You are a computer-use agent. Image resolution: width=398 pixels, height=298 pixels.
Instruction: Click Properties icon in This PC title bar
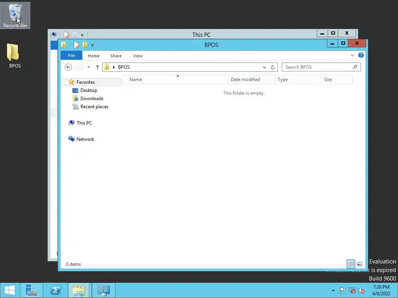coord(66,35)
